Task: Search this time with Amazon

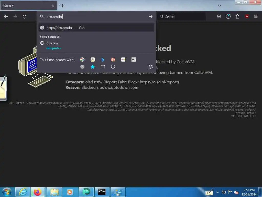Action: tap(93, 60)
